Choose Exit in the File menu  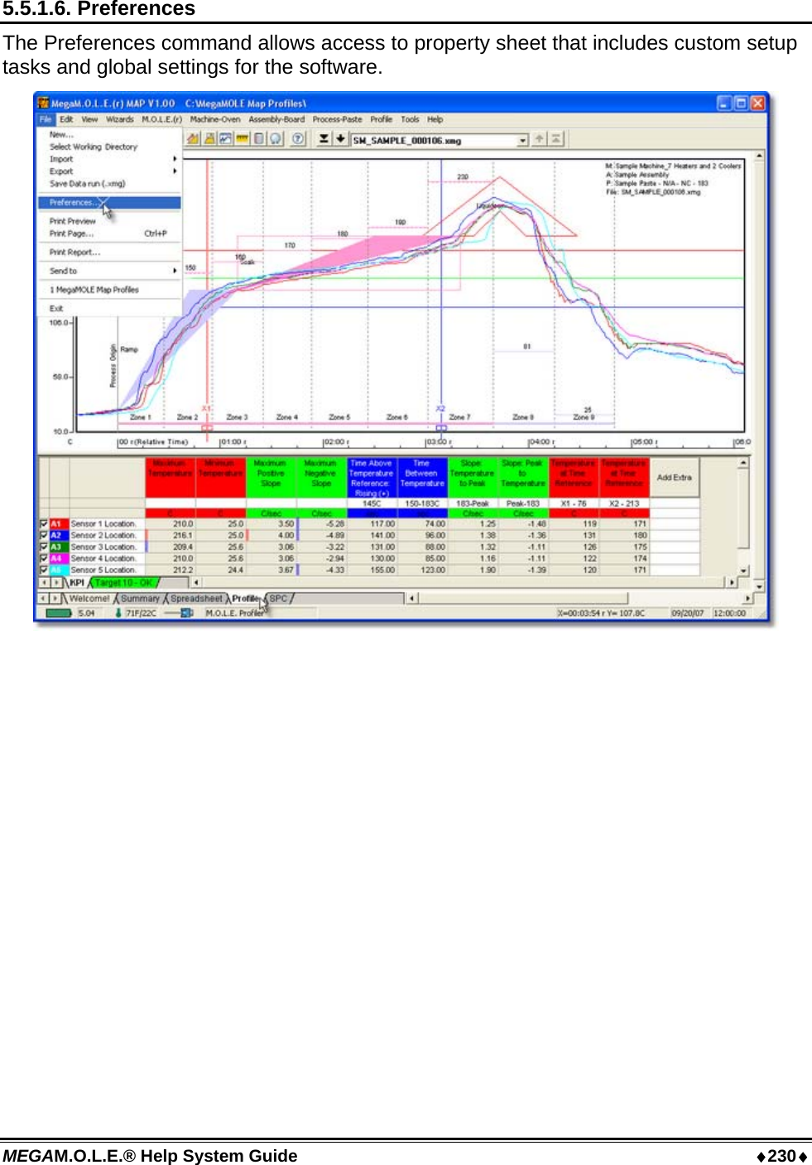[x=56, y=308]
